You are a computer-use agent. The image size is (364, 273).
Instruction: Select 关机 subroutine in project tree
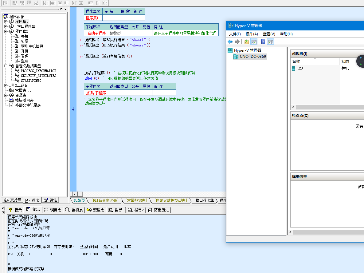[25, 37]
